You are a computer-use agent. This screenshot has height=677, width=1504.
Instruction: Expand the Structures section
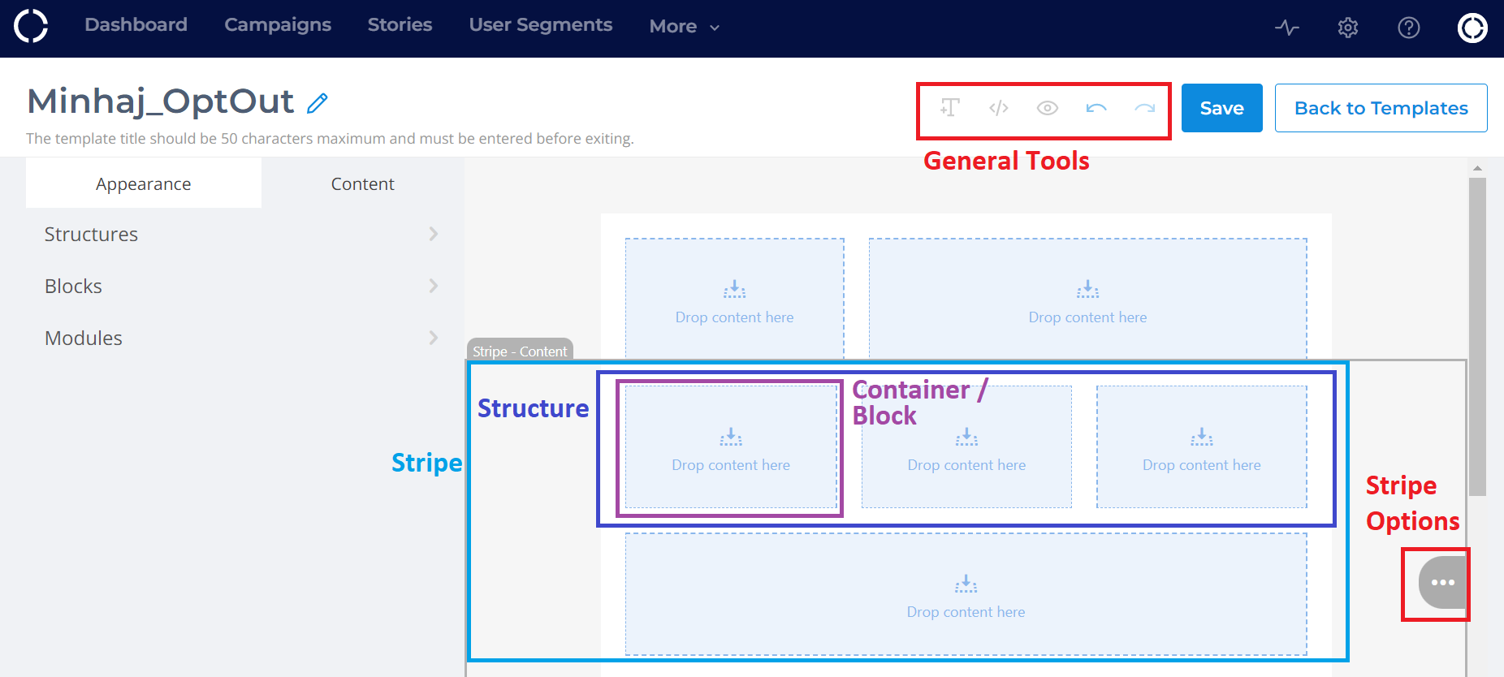(240, 235)
